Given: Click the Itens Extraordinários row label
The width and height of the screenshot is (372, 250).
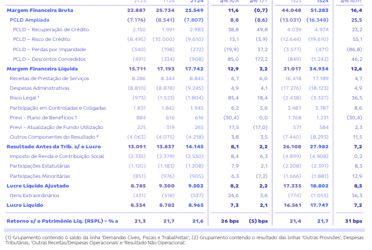Looking at the screenshot, I should [x=35, y=195].
